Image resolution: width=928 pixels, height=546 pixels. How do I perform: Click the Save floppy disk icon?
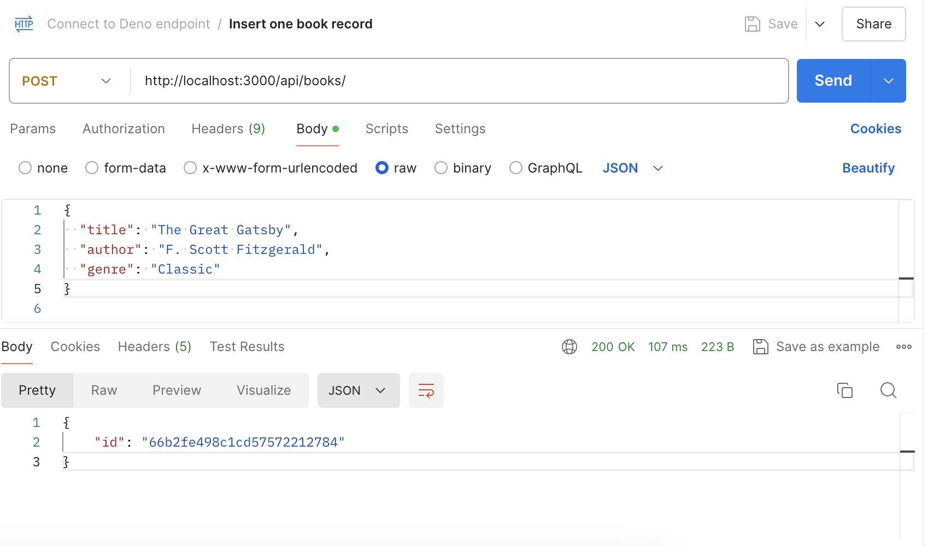pos(753,23)
